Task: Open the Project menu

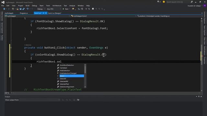Action: coord(20,6)
